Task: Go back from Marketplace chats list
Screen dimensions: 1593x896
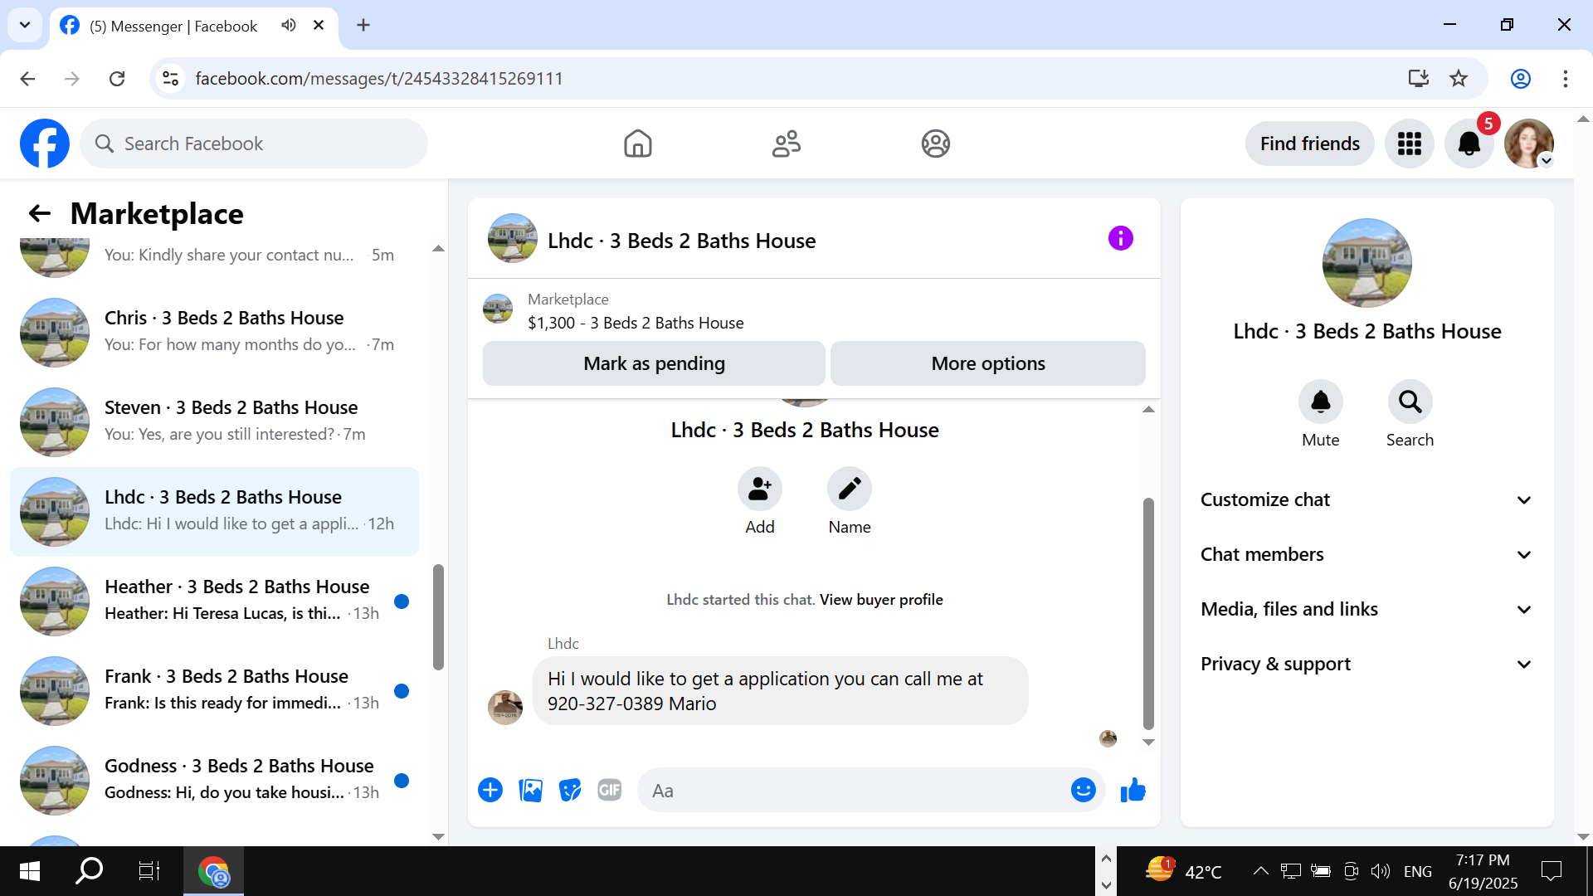Action: click(x=39, y=214)
